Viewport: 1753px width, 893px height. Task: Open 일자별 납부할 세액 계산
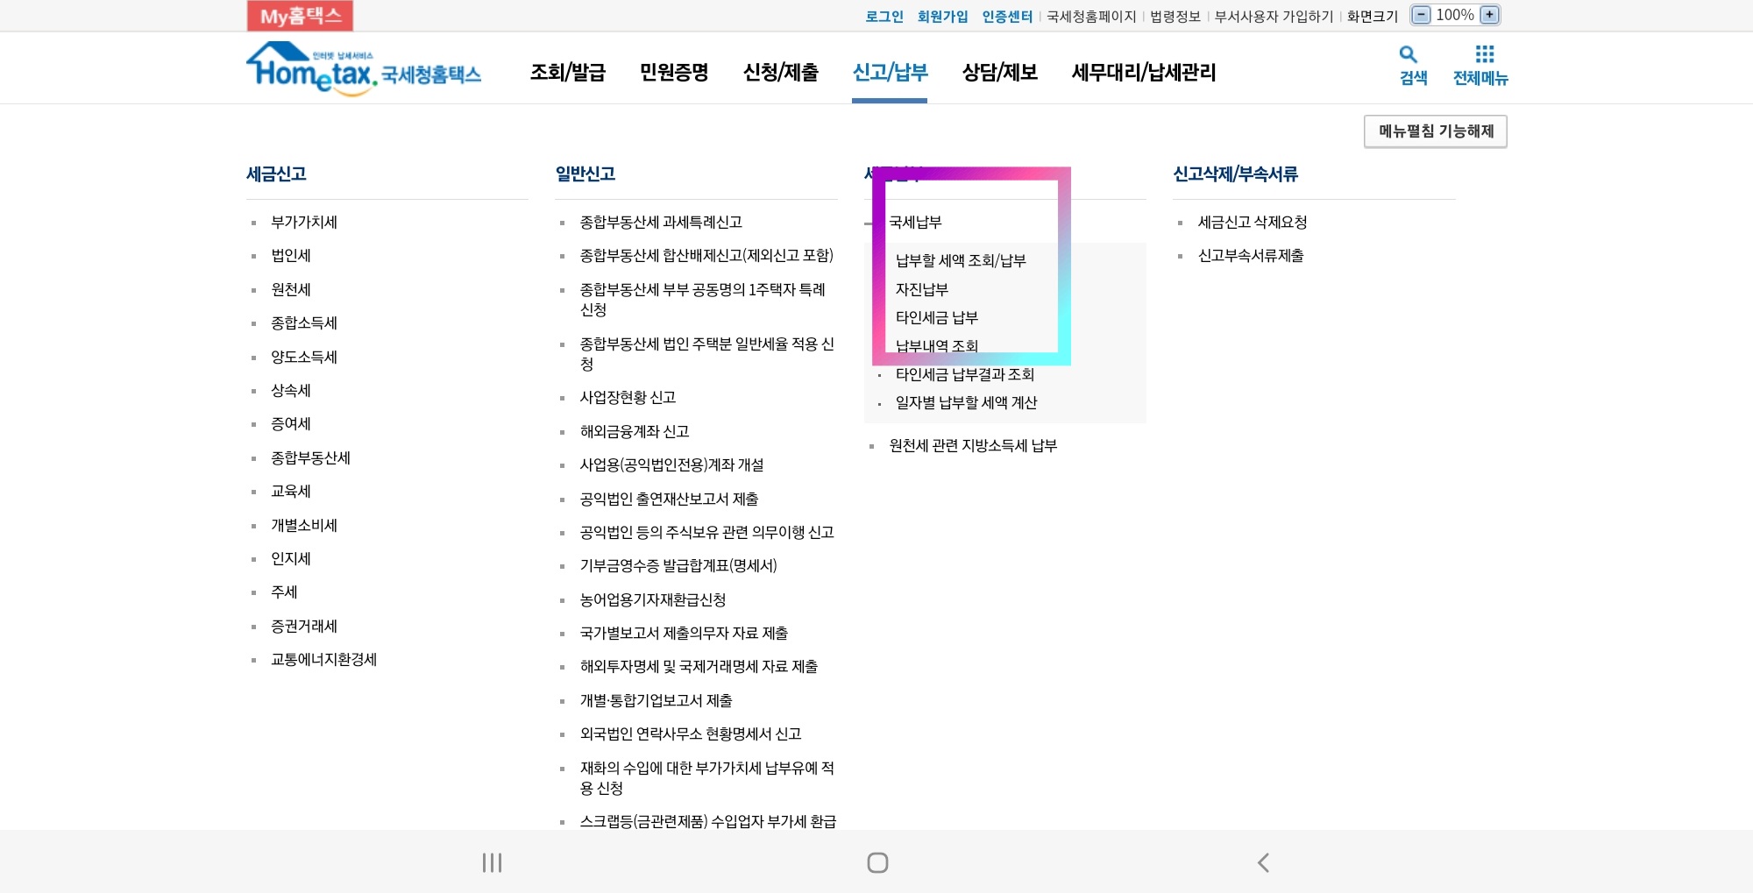tap(966, 403)
